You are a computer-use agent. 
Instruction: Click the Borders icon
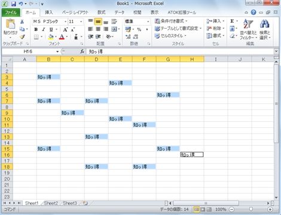click(x=36, y=37)
